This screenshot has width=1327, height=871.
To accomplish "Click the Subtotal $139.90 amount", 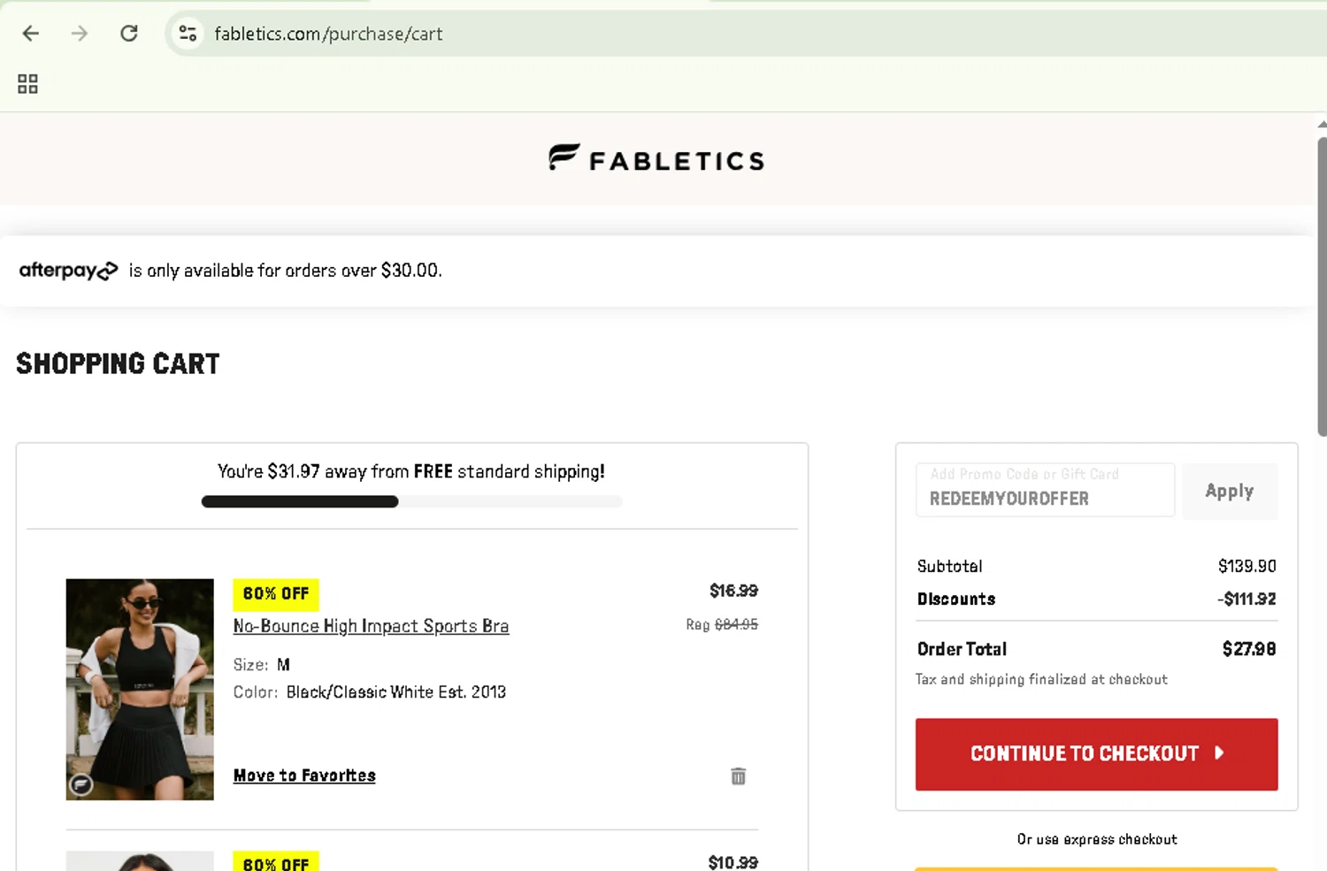I will (1246, 566).
